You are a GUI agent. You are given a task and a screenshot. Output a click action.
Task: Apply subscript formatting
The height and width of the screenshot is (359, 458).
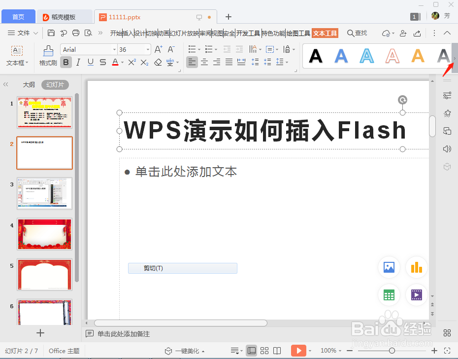(144, 62)
